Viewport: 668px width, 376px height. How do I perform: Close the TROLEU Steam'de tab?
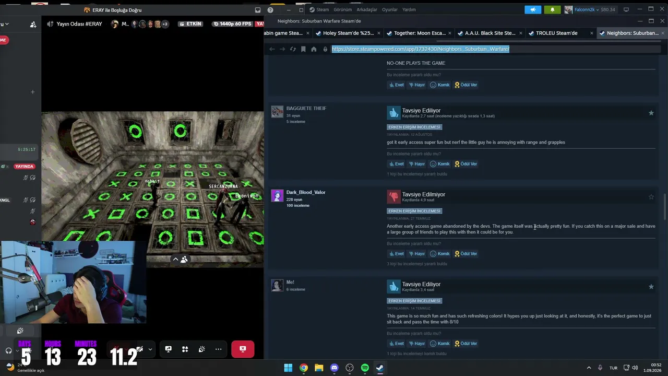click(591, 33)
